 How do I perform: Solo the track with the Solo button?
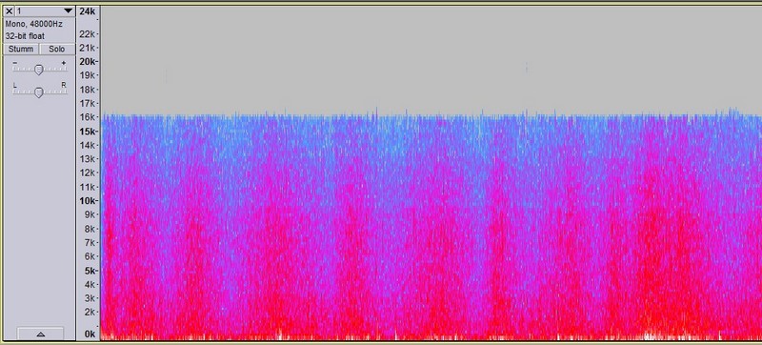click(x=57, y=49)
